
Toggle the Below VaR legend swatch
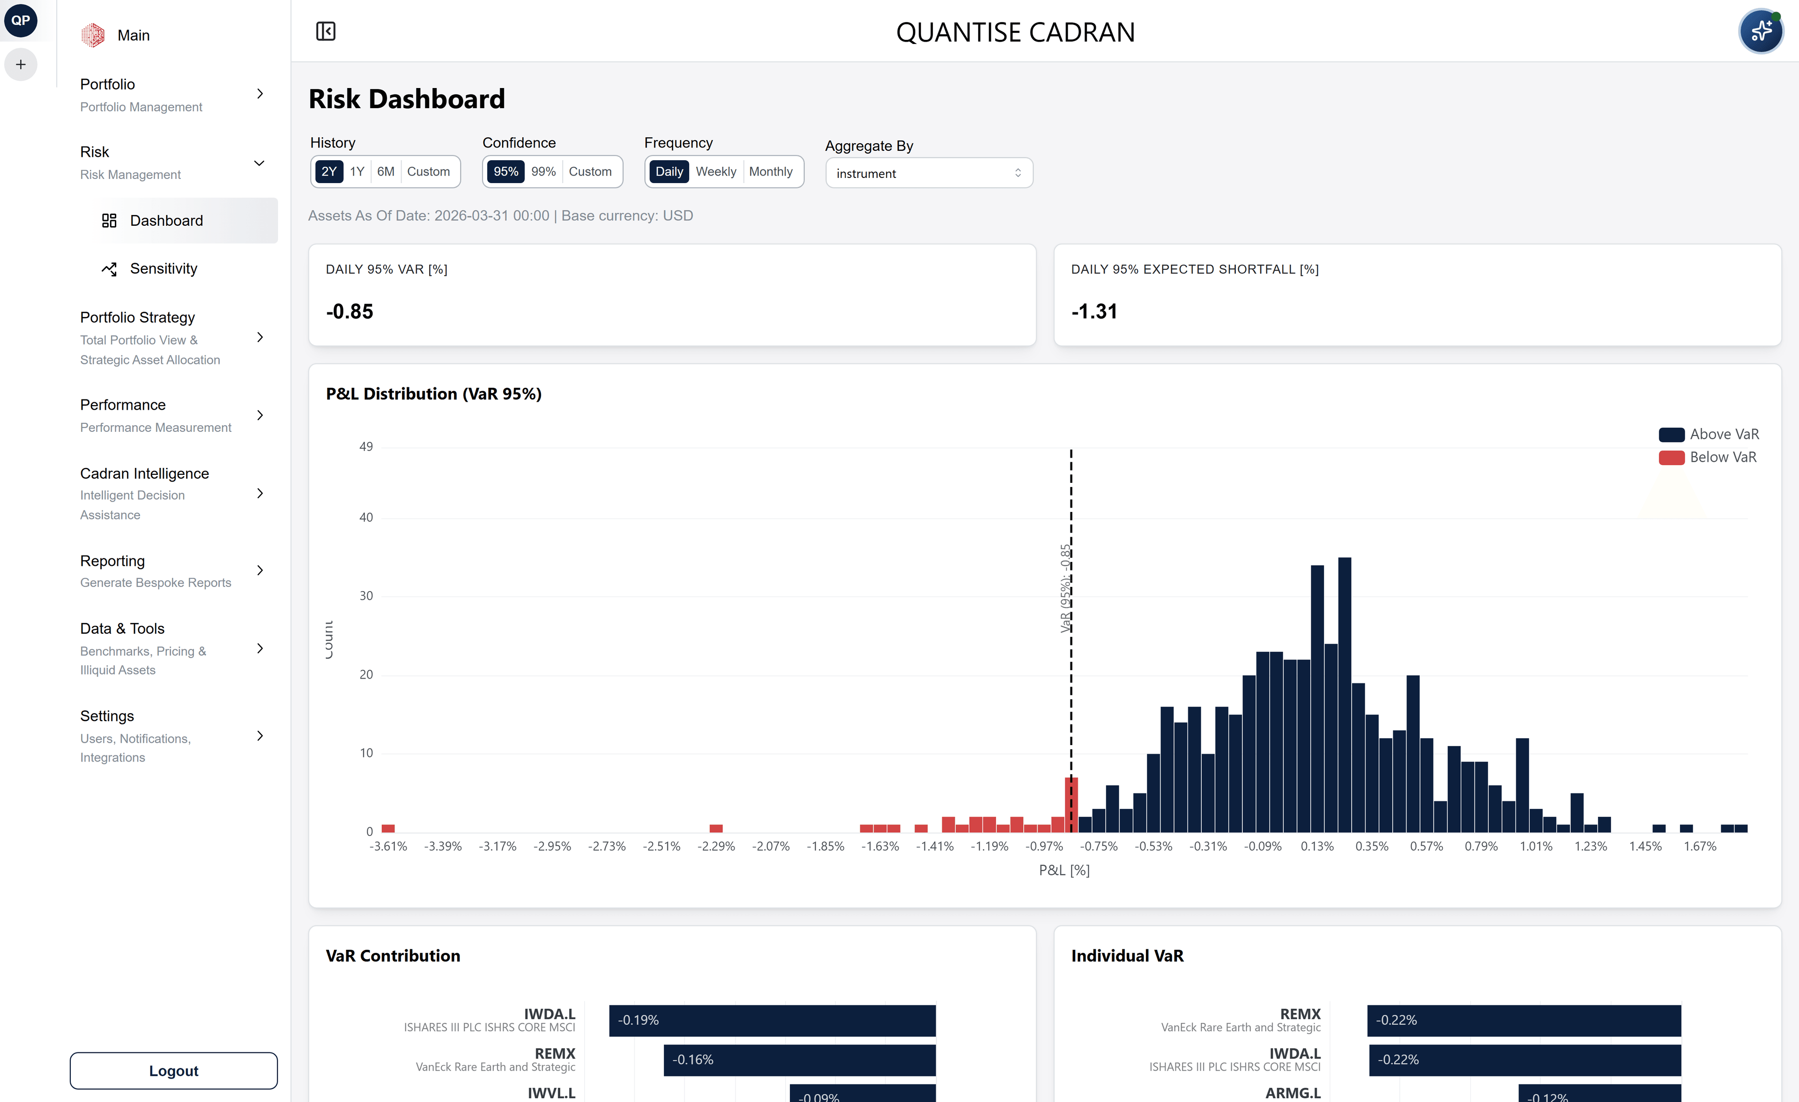click(1671, 458)
